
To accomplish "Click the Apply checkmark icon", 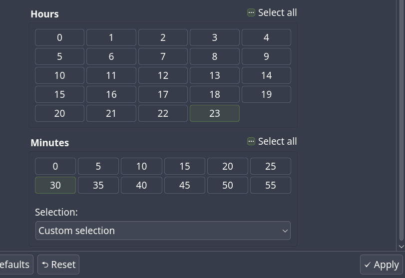I will click(x=368, y=265).
